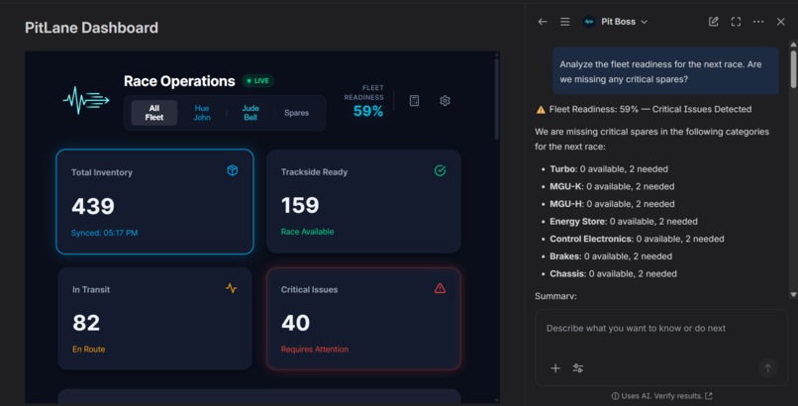Click the 159 trackside ready value
The width and height of the screenshot is (798, 406).
[x=300, y=205]
